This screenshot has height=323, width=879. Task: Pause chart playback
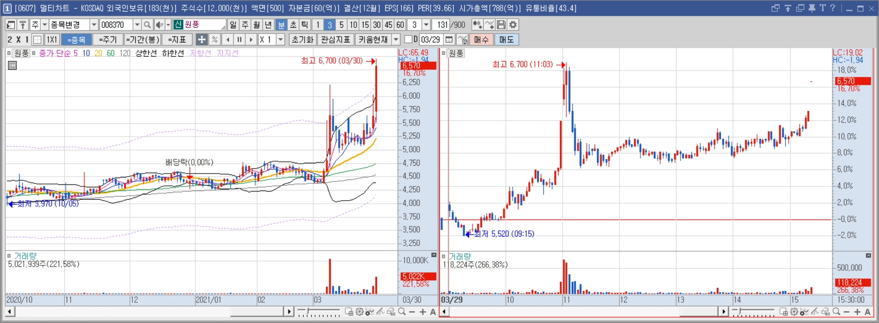(x=240, y=39)
